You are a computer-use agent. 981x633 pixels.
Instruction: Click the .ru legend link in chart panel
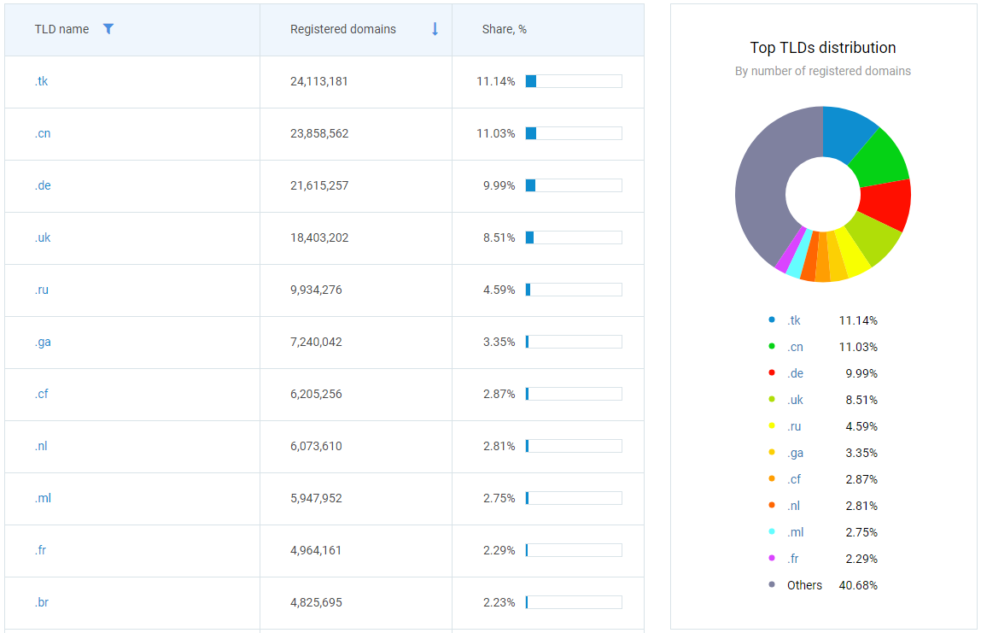(x=794, y=426)
